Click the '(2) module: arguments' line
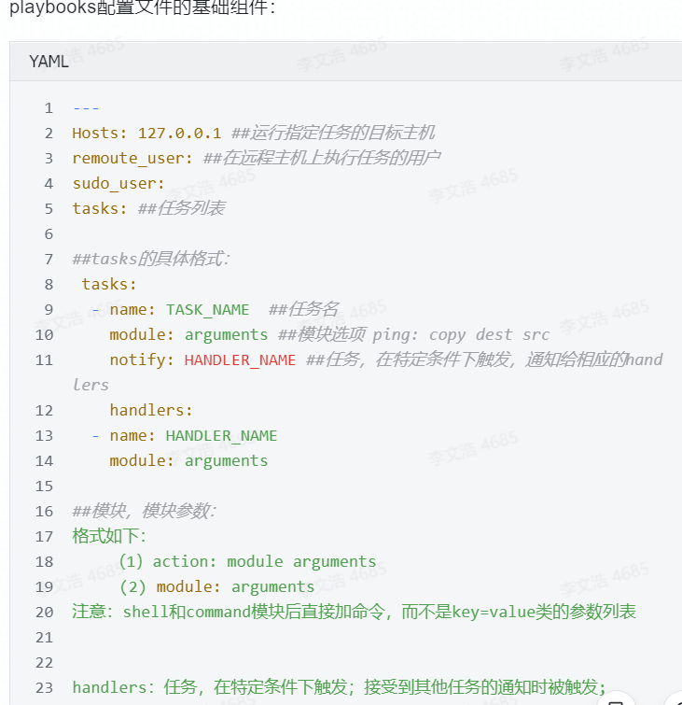The image size is (682, 705). pyautogui.click(x=216, y=586)
